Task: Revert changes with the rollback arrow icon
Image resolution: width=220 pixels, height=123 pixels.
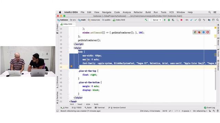Action: coord(204,20)
